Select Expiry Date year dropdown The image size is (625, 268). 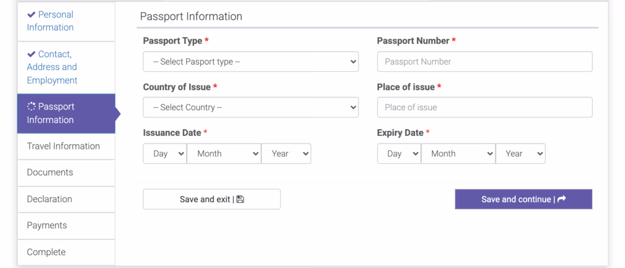[521, 153]
